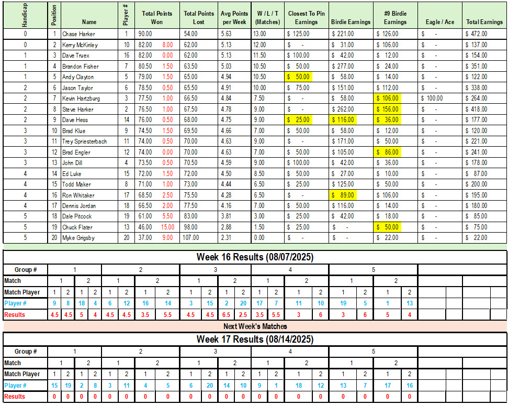Select Chase Harker's $472.00 total earnings
Screen dimensions: 508x405
(477, 34)
